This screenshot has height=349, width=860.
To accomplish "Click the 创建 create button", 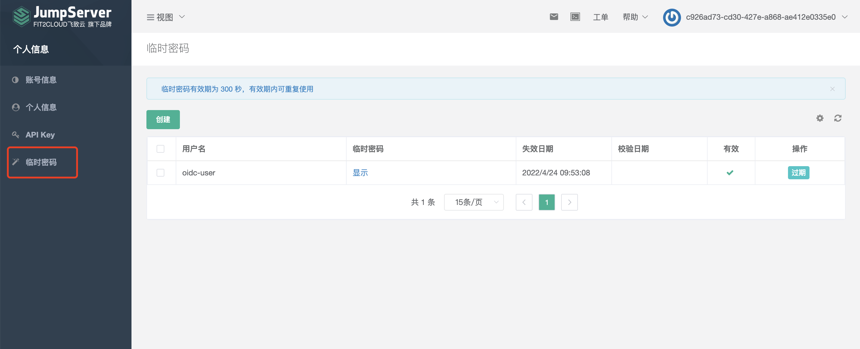I will click(163, 119).
